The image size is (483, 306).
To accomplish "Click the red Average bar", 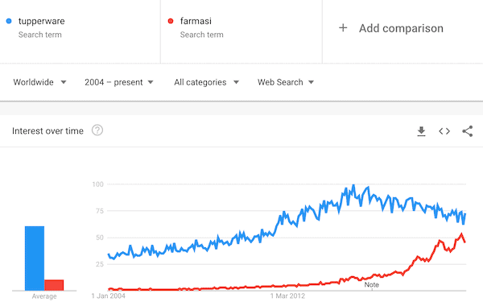I will pyautogui.click(x=54, y=285).
